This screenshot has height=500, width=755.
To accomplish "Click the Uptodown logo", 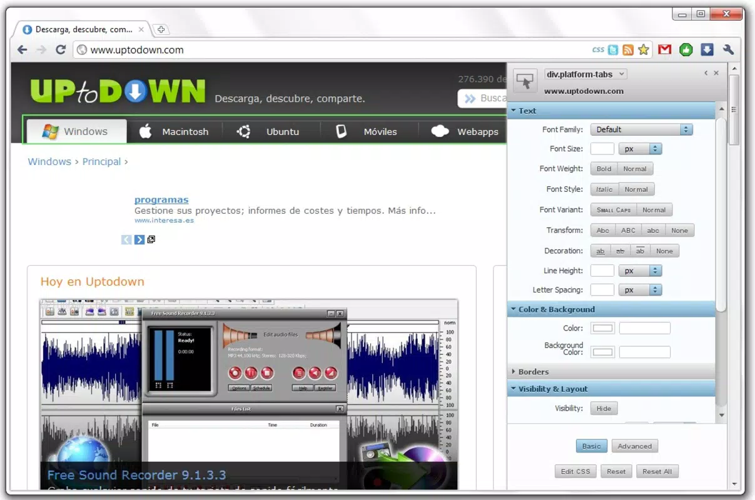I will point(118,91).
